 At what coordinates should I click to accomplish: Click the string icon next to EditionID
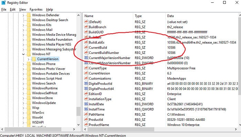[86, 94]
